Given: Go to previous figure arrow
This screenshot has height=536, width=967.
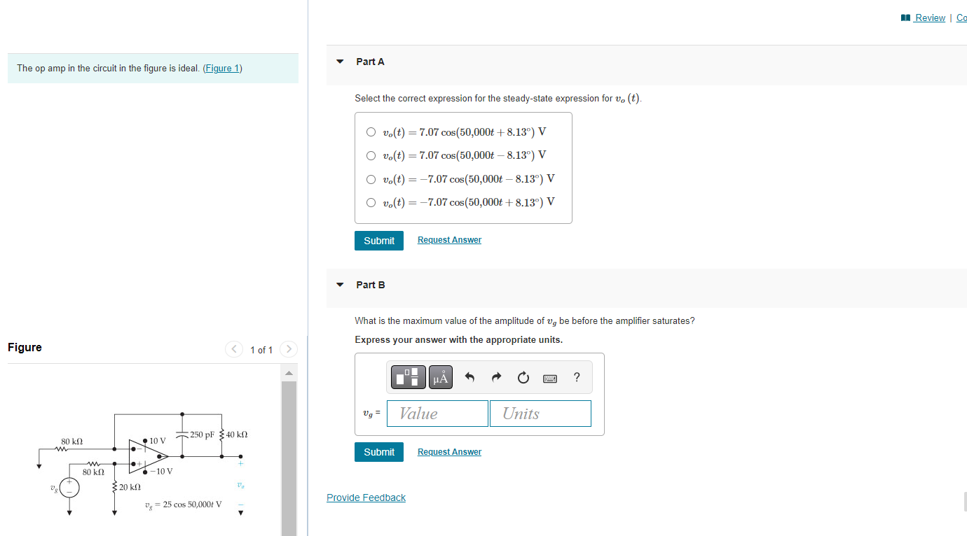Looking at the screenshot, I should [x=234, y=349].
